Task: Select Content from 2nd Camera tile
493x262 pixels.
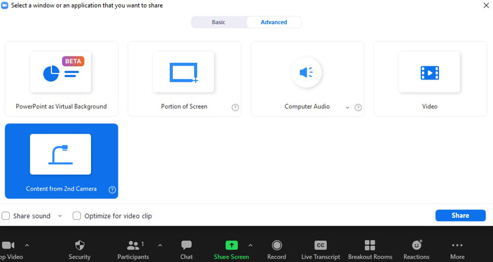Action: pyautogui.click(x=61, y=161)
